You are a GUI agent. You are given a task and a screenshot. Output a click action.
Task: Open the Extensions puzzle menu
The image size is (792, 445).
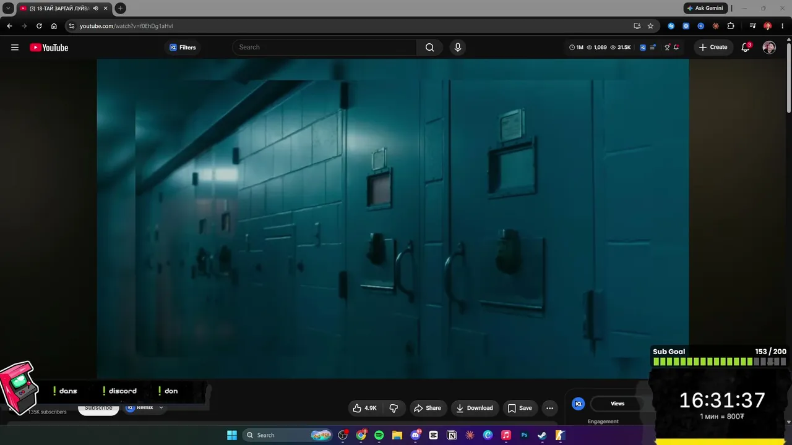pos(731,26)
